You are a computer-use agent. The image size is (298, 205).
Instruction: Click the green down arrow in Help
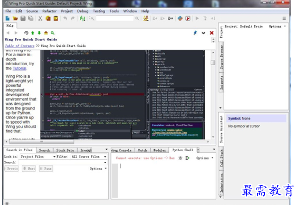click(39, 33)
